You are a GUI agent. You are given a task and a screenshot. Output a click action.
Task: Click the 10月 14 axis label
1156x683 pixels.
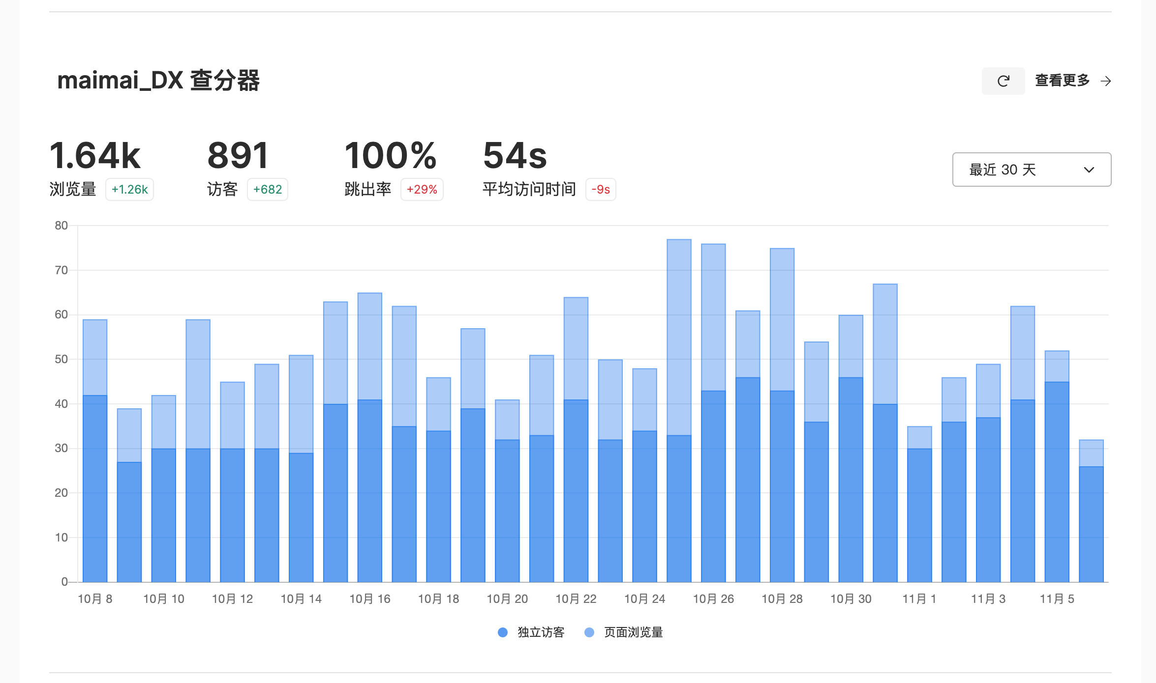click(x=301, y=599)
